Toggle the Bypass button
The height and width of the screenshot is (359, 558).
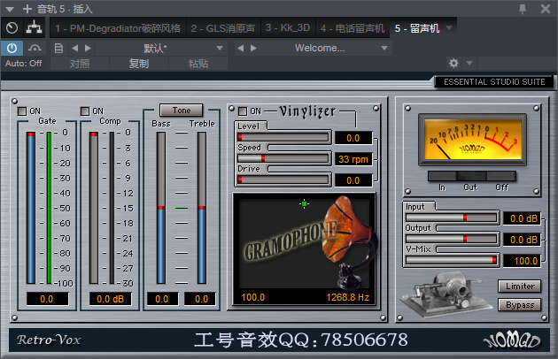click(x=520, y=305)
